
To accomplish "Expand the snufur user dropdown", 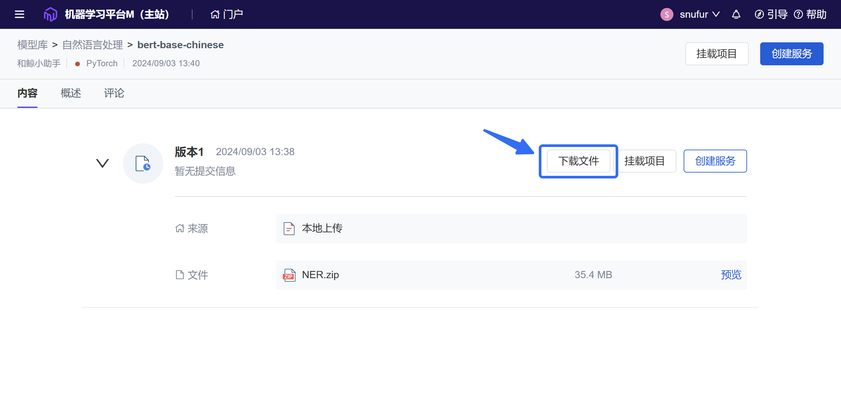I will coord(700,14).
